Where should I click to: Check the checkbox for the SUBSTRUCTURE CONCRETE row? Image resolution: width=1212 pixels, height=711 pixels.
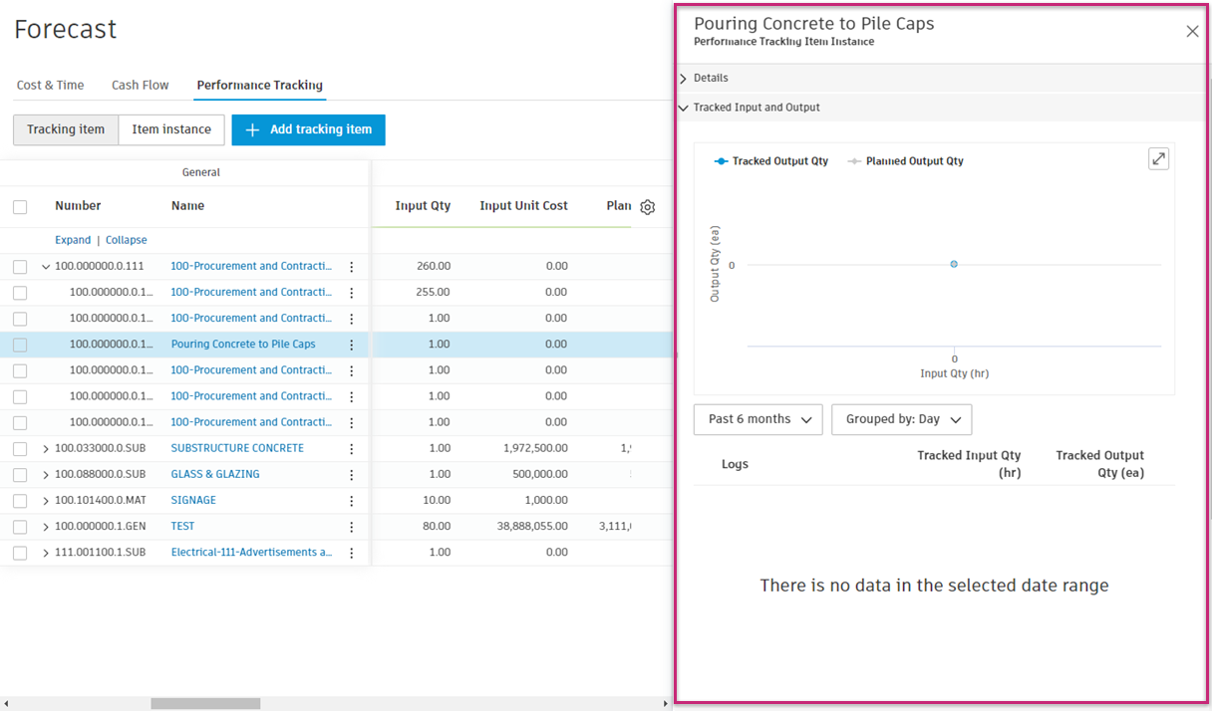[x=20, y=448]
